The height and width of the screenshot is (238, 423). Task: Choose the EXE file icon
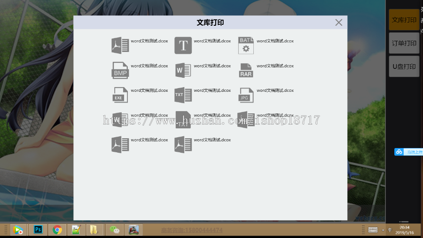120,95
